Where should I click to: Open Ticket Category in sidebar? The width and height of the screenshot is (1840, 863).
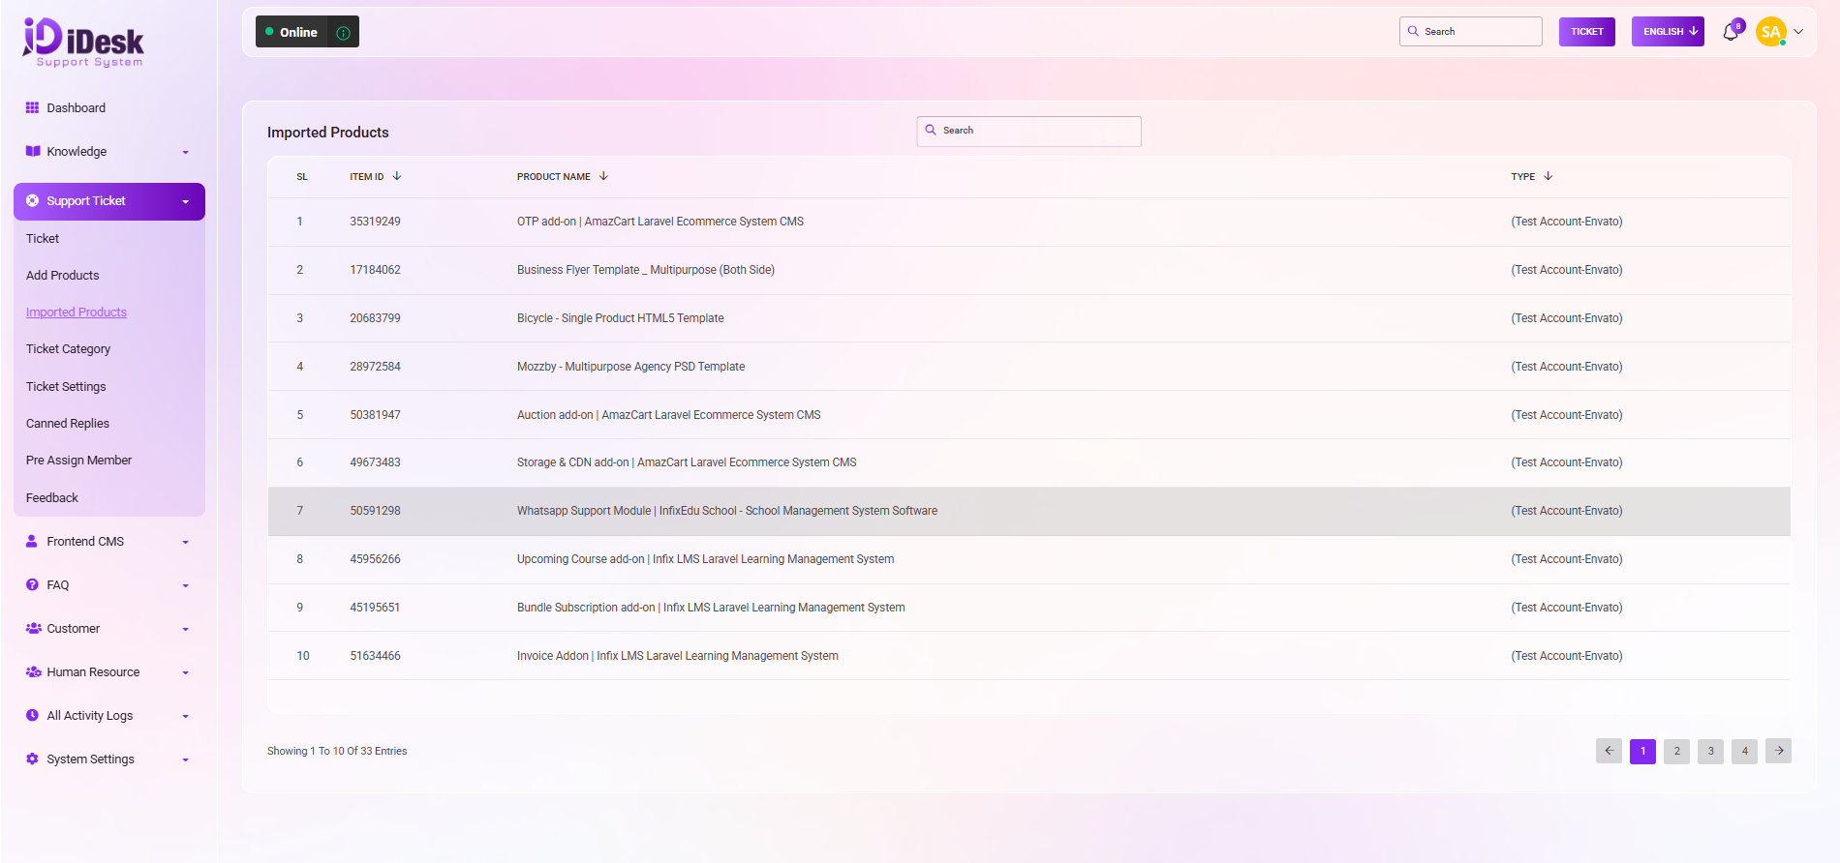(x=68, y=349)
